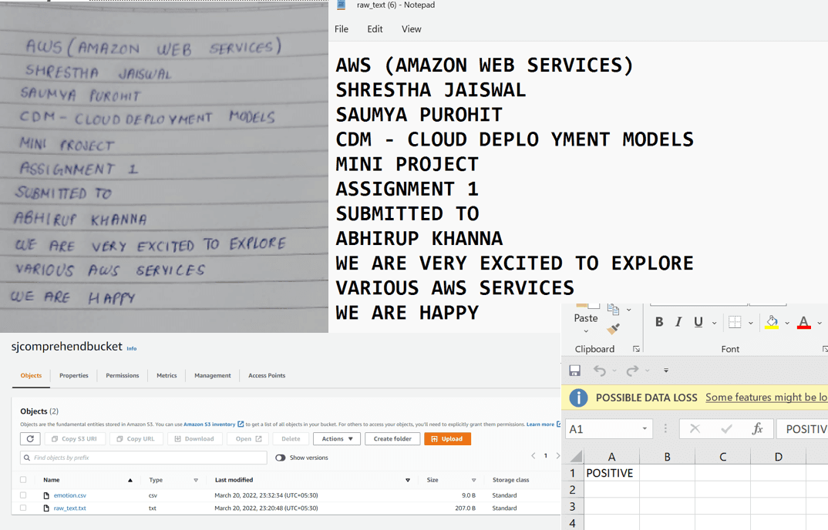Pick the red Font Color swatch

[x=803, y=327]
